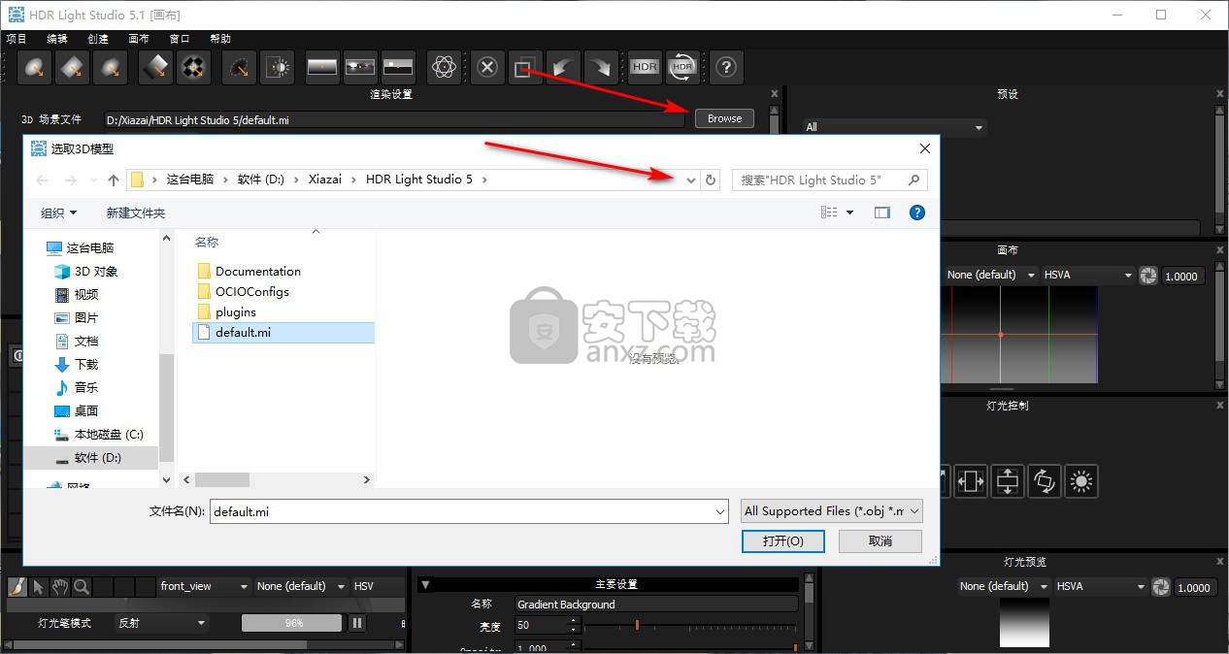
Task: Add a gradient background from the toolbar
Action: tap(322, 68)
